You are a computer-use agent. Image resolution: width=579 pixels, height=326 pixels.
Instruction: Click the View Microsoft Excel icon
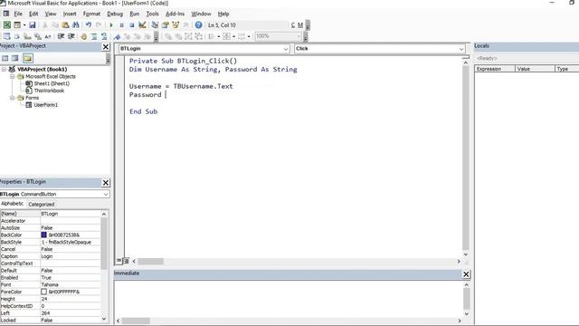[6, 25]
